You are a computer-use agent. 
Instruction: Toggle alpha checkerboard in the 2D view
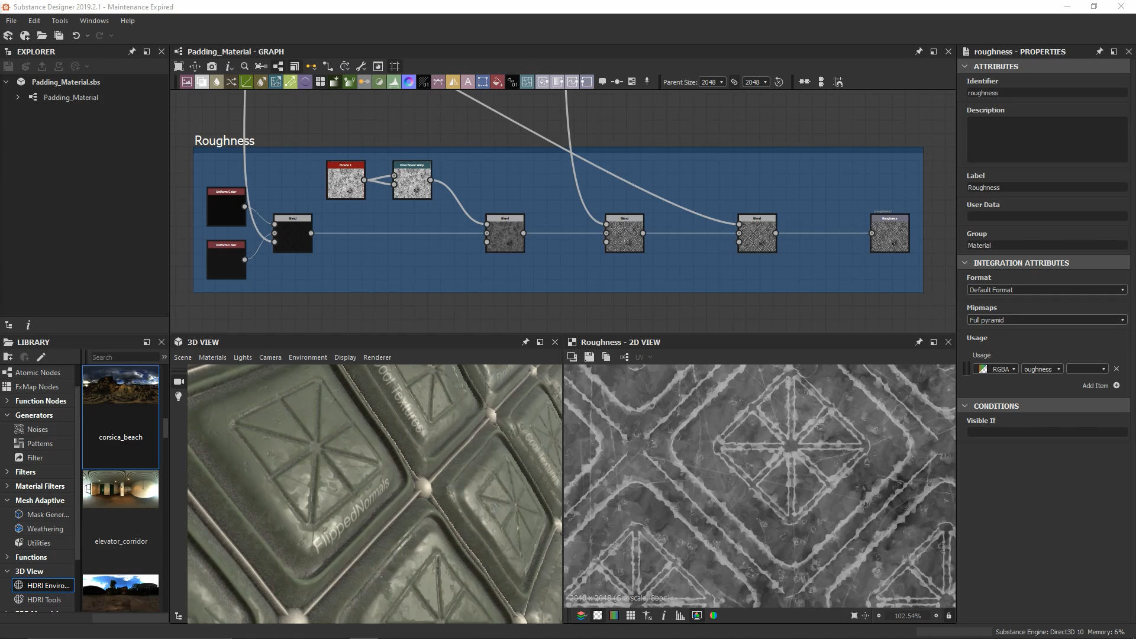(598, 616)
